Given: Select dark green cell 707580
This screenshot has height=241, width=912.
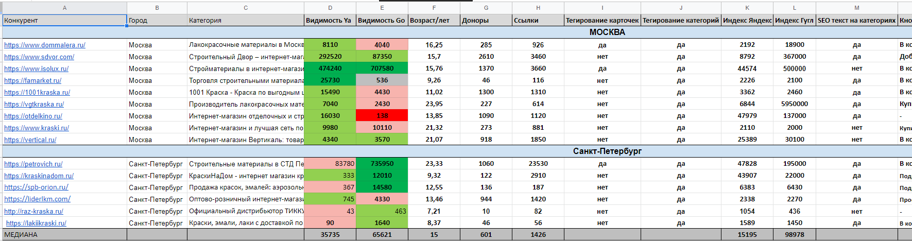Looking at the screenshot, I should pyautogui.click(x=382, y=68).
